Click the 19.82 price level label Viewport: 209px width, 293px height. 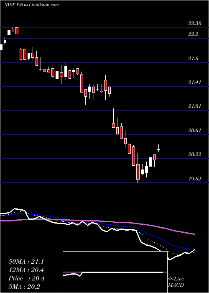coord(194,179)
